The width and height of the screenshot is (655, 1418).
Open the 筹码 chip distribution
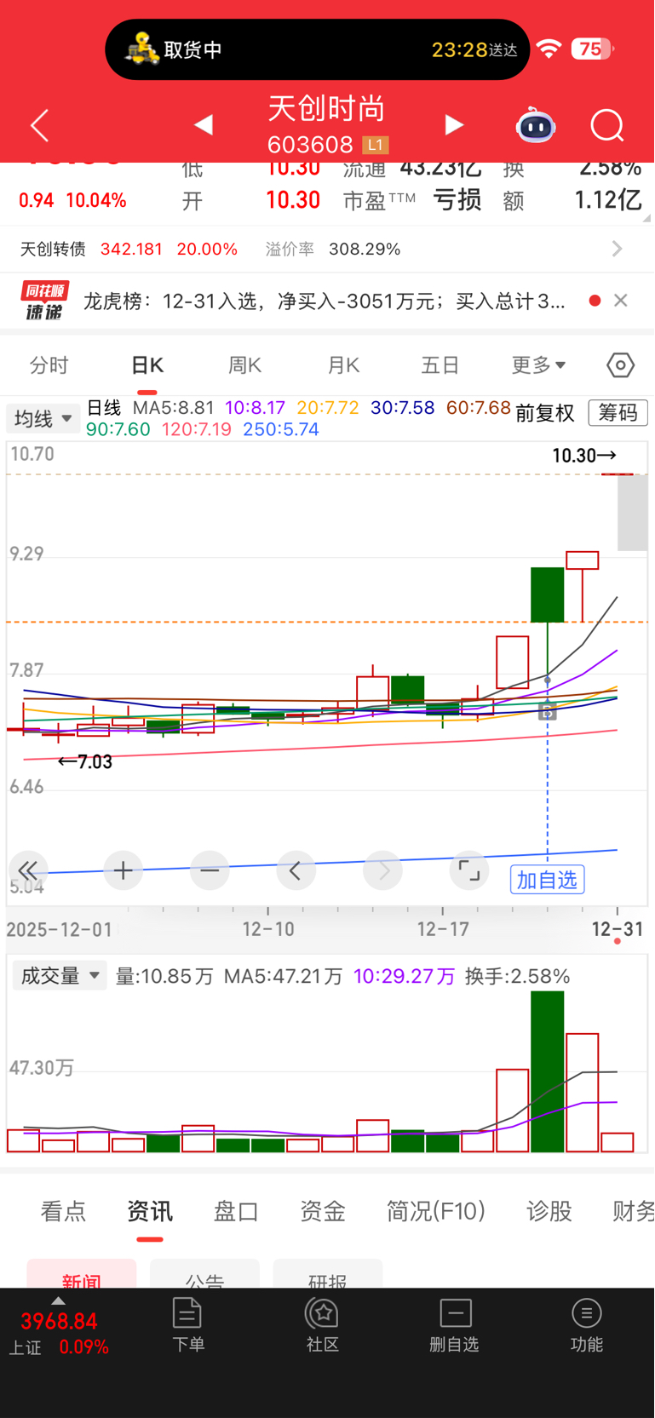618,413
